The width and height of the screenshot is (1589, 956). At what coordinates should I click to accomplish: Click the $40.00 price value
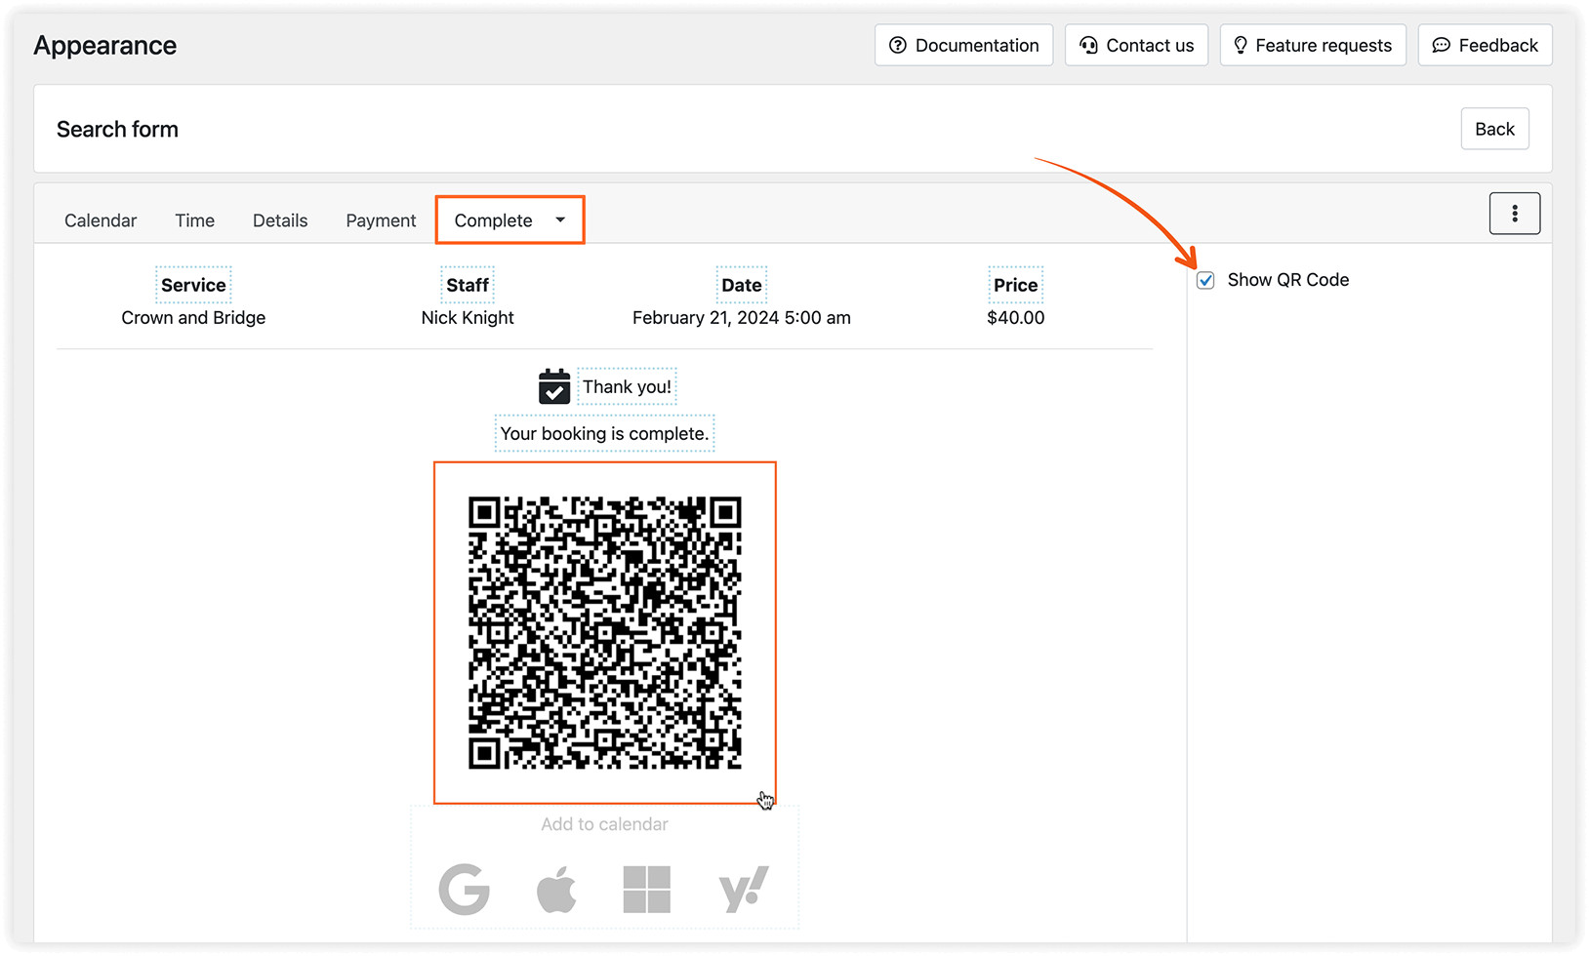click(x=1015, y=318)
